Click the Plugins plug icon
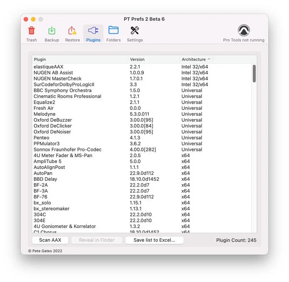Viewport: 289px width, 282px height. pyautogui.click(x=93, y=30)
